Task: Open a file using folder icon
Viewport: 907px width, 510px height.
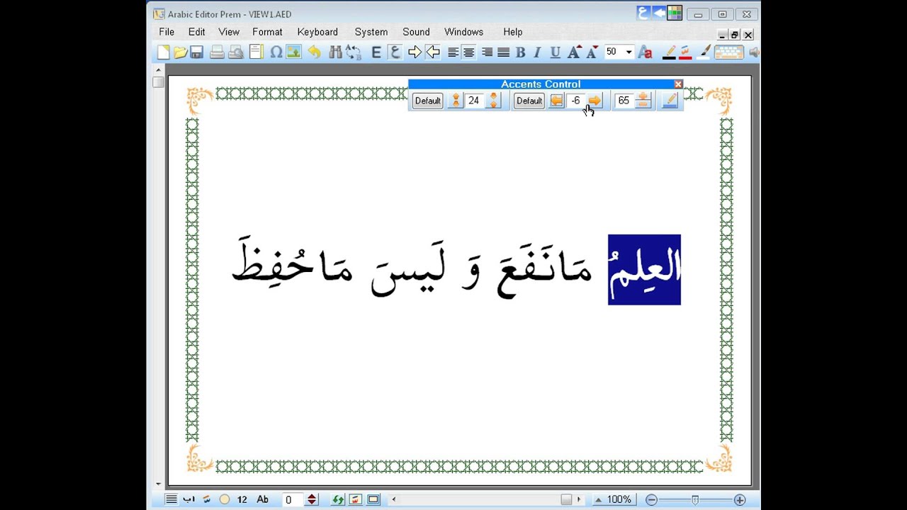Action: [x=180, y=52]
